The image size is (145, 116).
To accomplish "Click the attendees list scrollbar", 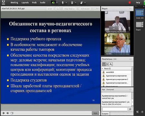I will (132, 76).
